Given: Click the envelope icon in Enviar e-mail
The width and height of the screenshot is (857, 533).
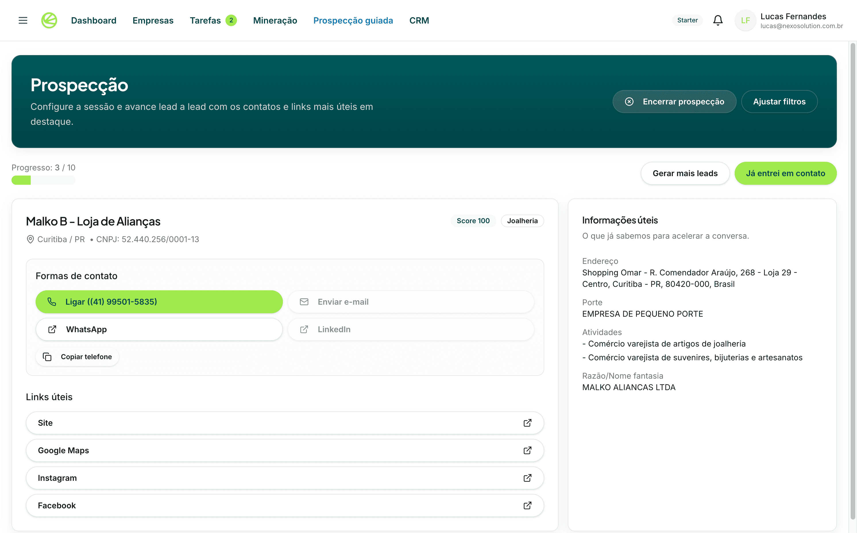Looking at the screenshot, I should click(x=304, y=302).
